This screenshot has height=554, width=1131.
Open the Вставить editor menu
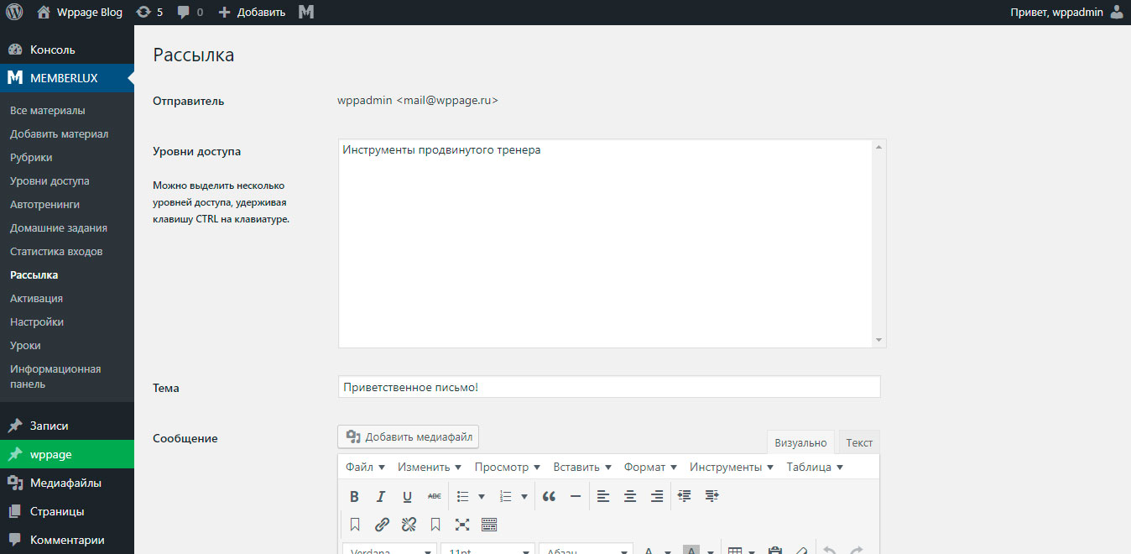pos(582,468)
